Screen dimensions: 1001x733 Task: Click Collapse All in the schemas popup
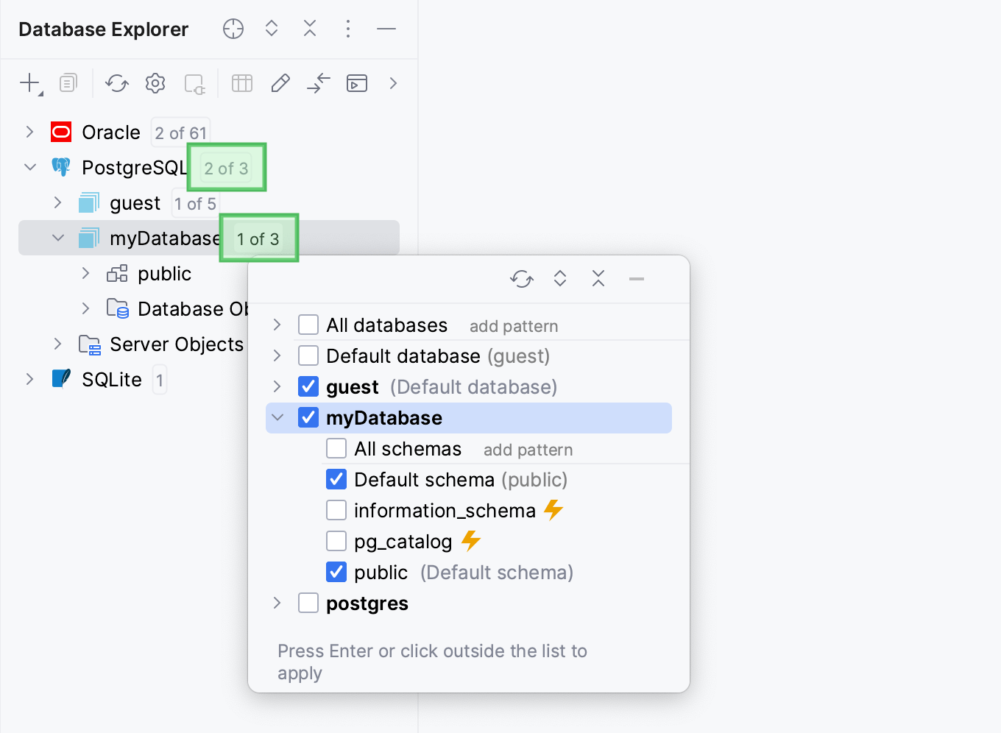click(x=598, y=279)
